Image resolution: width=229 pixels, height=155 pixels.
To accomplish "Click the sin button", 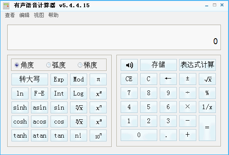I will pos(59,107).
